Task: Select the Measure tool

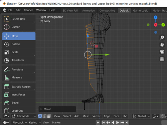Action: [x=19, y=77]
